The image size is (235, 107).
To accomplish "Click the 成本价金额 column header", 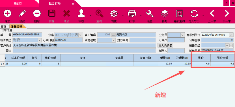I will point(18,58).
